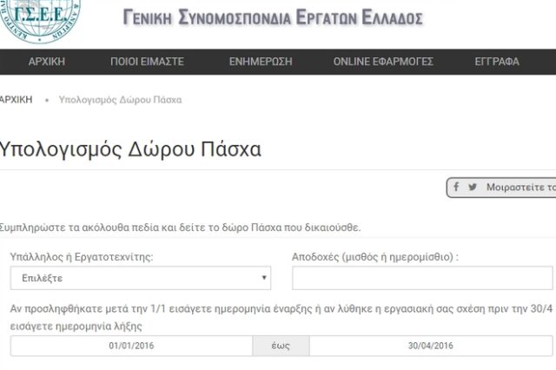The height and width of the screenshot is (370, 556).
Task: Click the Μοιραστείτε το share button text
Action: click(x=521, y=187)
